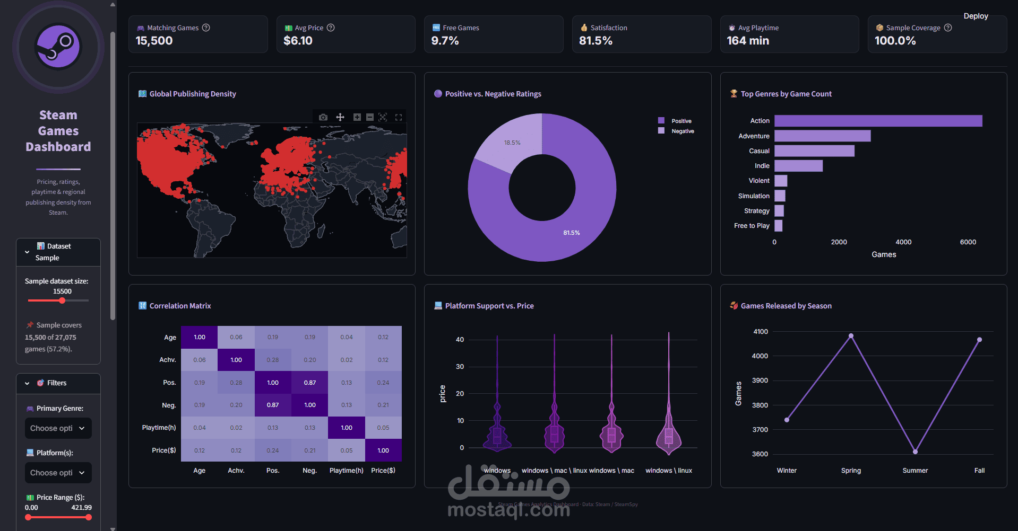Click the Spring data point on season chart
The image size is (1018, 531).
click(x=851, y=335)
